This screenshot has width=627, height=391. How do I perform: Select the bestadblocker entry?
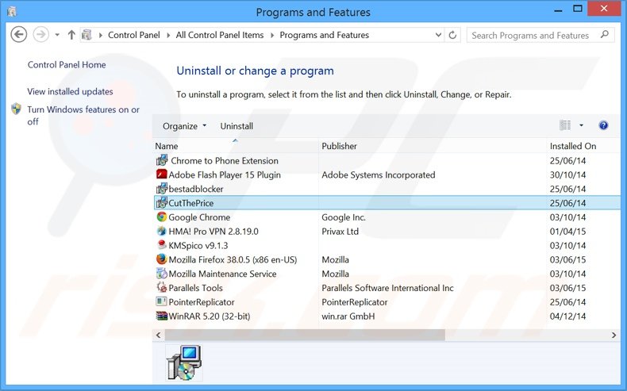[x=196, y=189]
